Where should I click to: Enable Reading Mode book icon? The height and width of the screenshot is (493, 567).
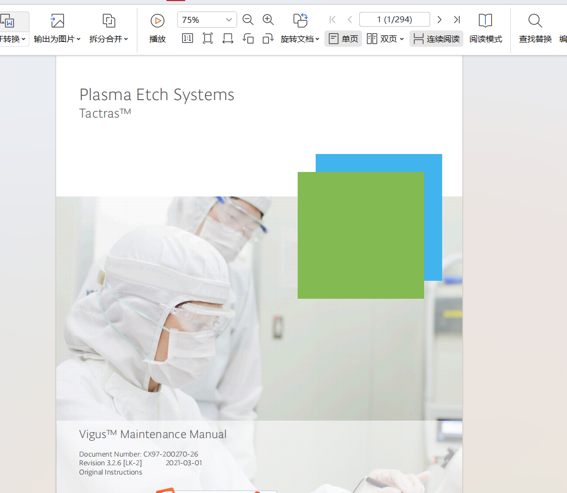485,28
